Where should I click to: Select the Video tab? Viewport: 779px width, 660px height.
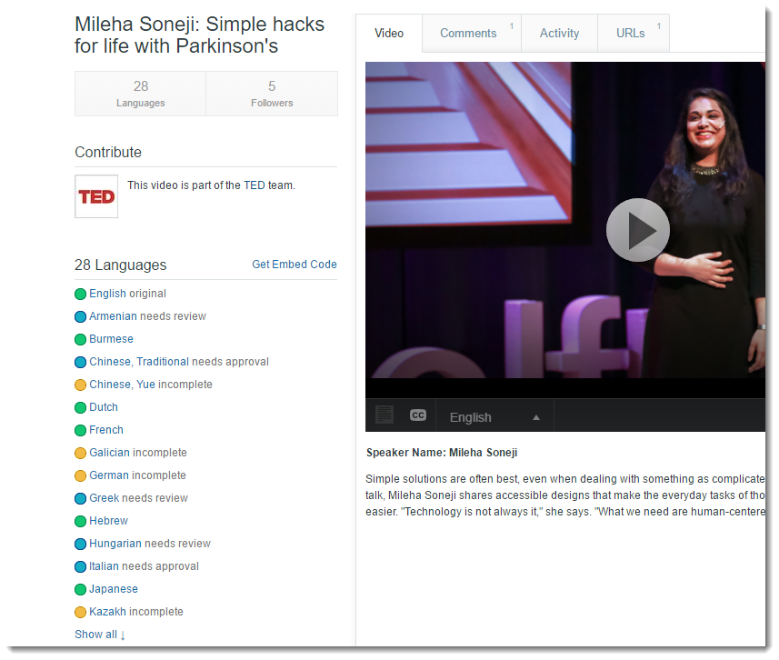pyautogui.click(x=389, y=34)
